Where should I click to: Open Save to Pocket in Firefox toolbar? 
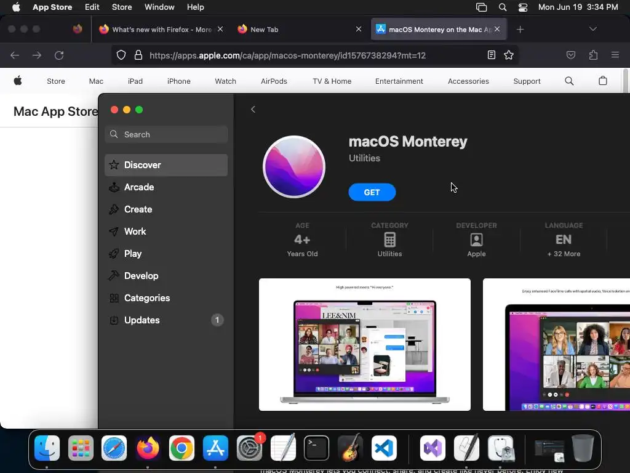[570, 55]
